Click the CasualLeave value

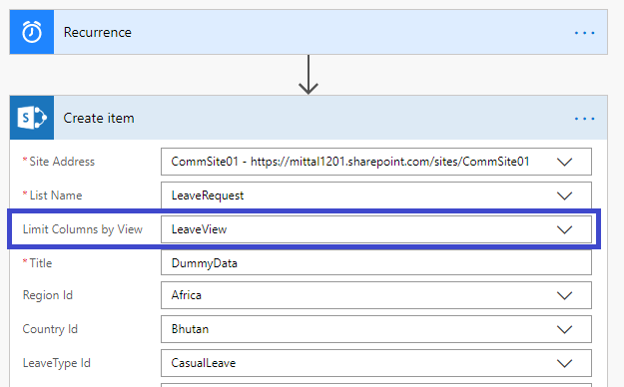pos(204,363)
